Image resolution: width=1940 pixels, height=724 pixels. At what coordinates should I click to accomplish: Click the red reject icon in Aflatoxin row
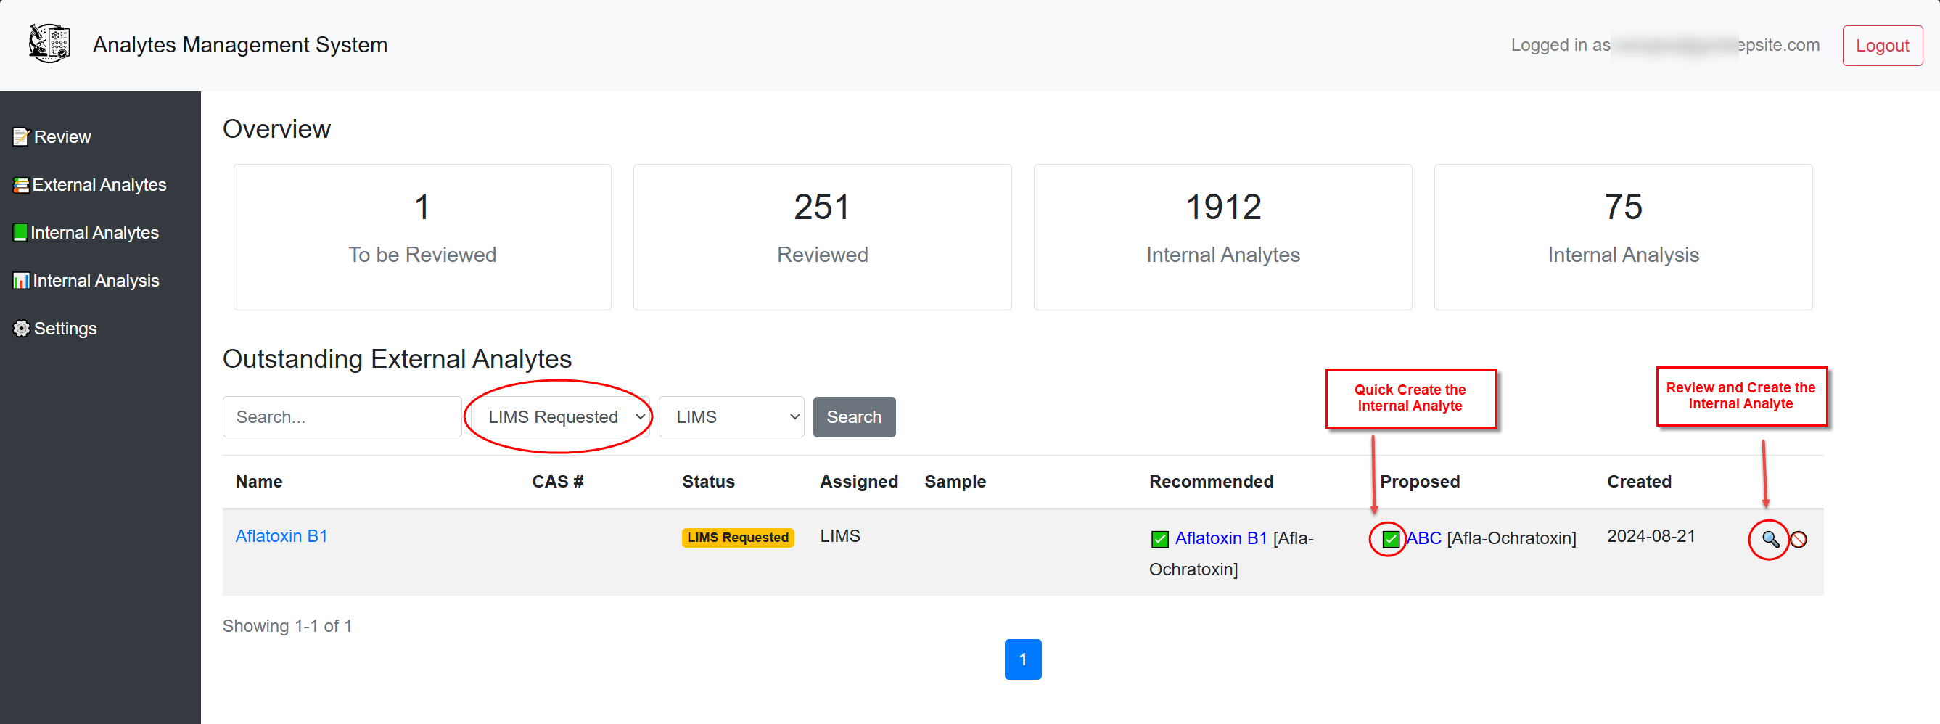click(1799, 540)
